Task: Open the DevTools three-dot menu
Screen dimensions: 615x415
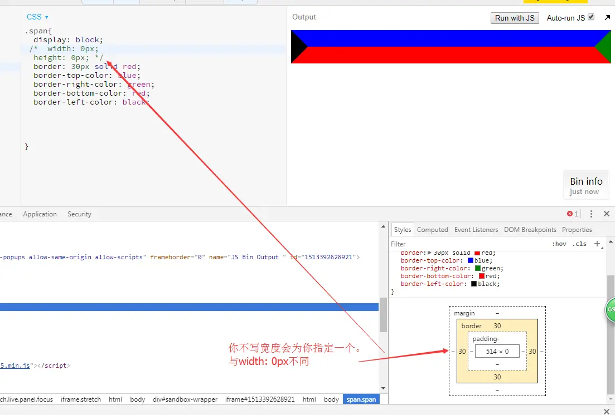Action: pos(591,214)
